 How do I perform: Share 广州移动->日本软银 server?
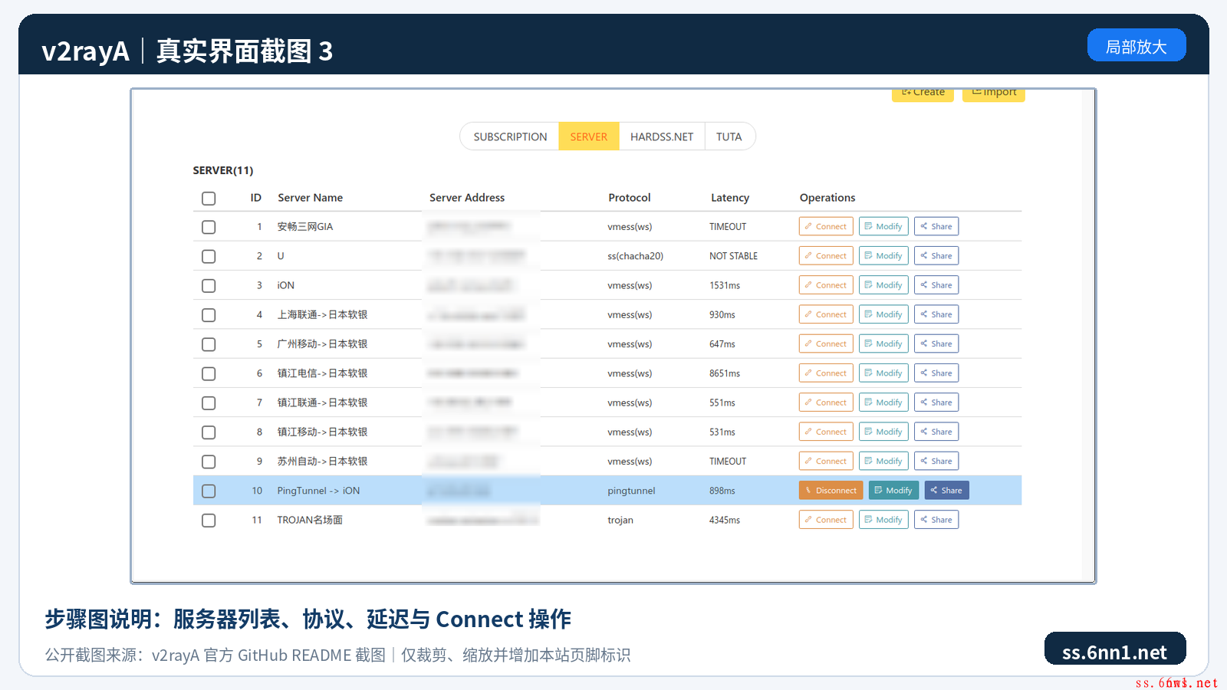tap(936, 344)
